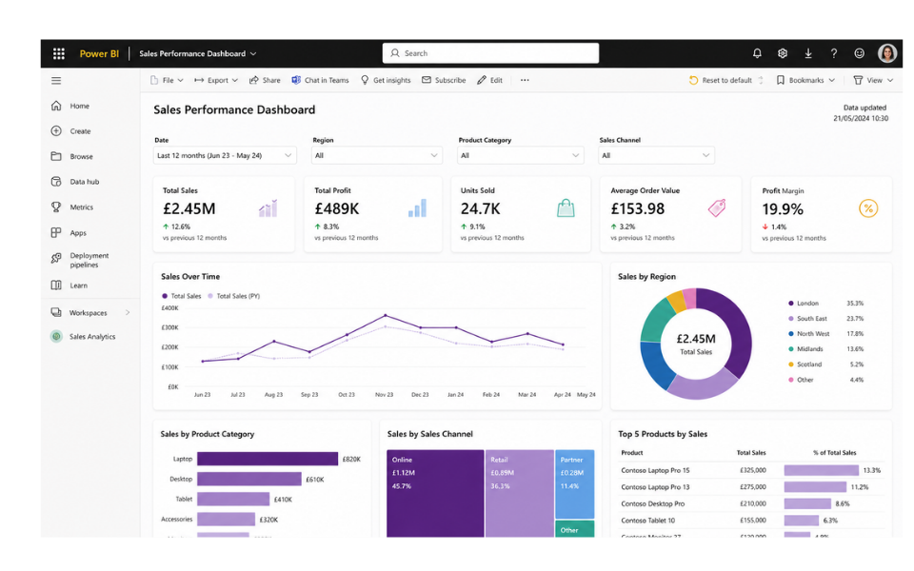Click Subscribe in toolbar
This screenshot has height=571, width=914.
(x=444, y=80)
